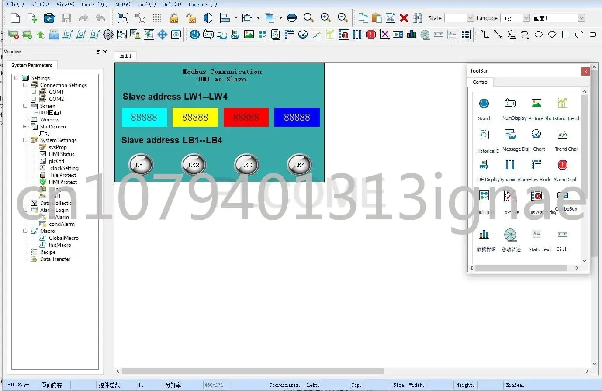Expand the COM1 tree node
This screenshot has height=391, width=602.
click(34, 92)
